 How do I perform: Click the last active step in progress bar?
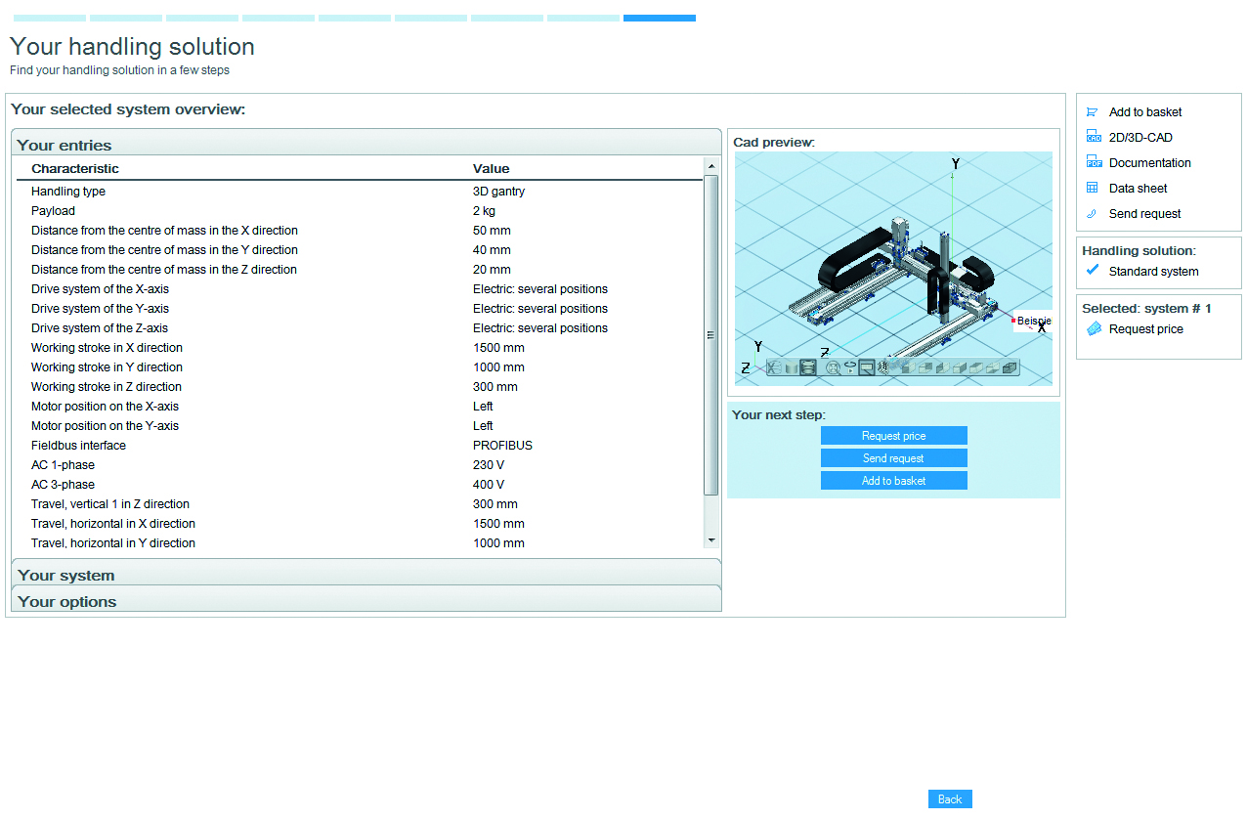(x=660, y=18)
